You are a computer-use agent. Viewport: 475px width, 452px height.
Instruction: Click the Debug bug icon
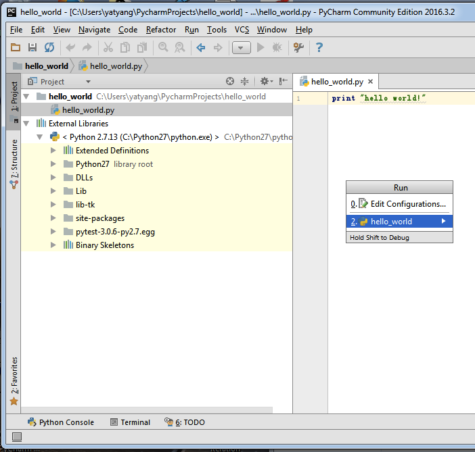point(277,47)
